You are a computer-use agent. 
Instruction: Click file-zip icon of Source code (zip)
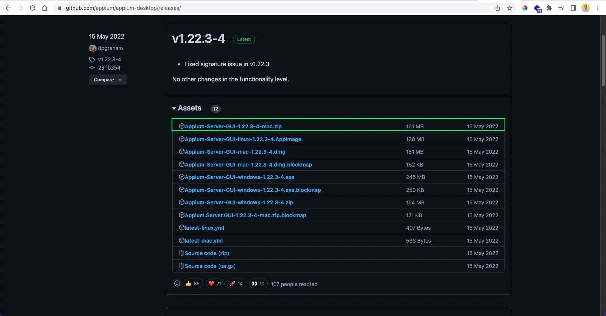pyautogui.click(x=181, y=253)
